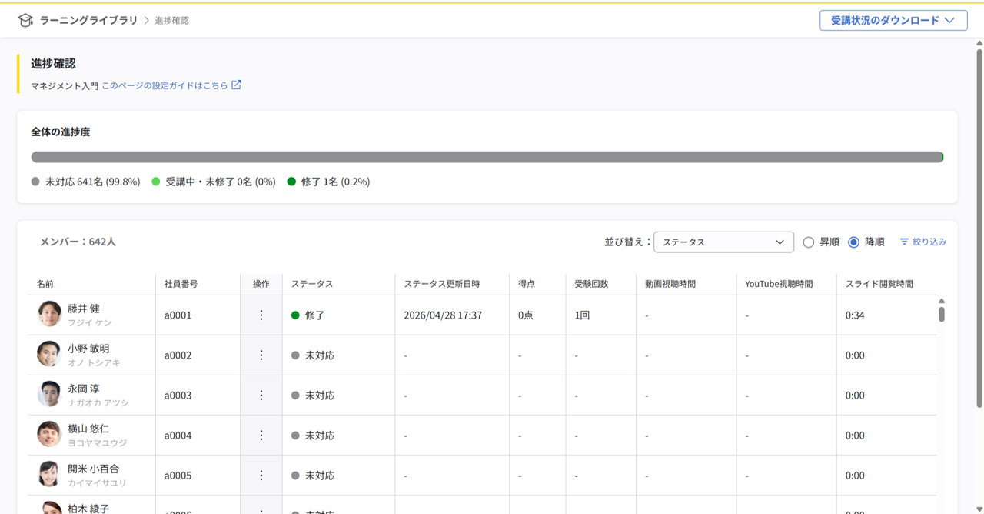Click the 名前 column header
Image resolution: width=984 pixels, height=514 pixels.
pos(45,284)
